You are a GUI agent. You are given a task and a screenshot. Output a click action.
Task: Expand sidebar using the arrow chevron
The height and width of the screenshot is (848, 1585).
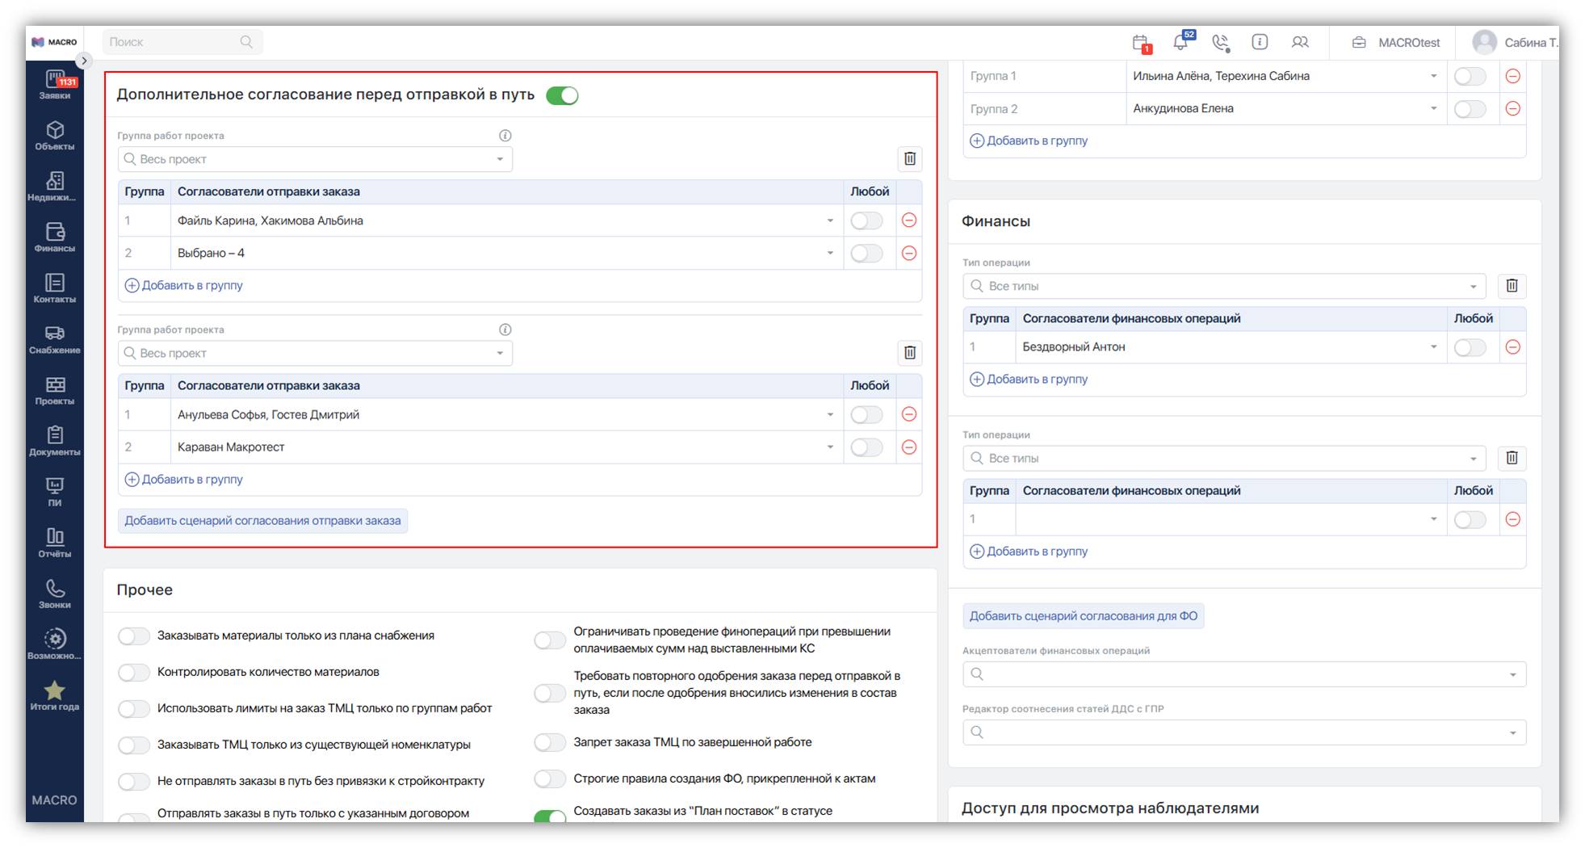click(84, 61)
